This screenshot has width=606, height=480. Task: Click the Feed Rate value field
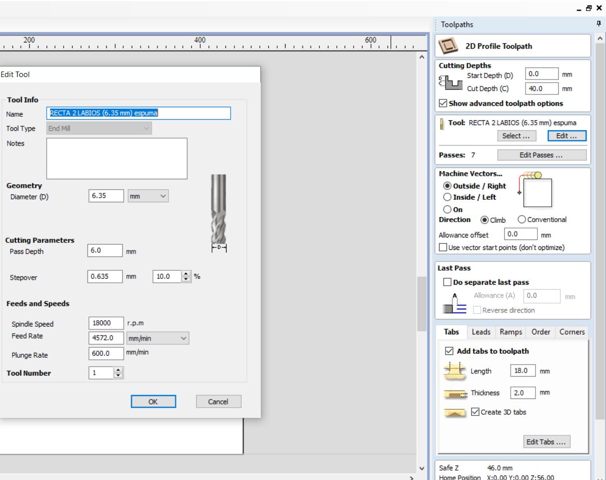click(106, 339)
